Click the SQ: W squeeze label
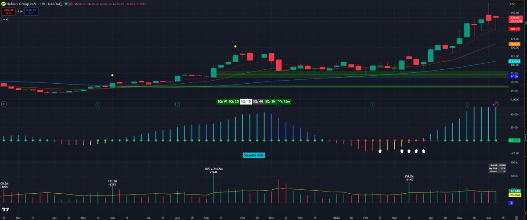Screen dimensions: 527x220 [222, 101]
